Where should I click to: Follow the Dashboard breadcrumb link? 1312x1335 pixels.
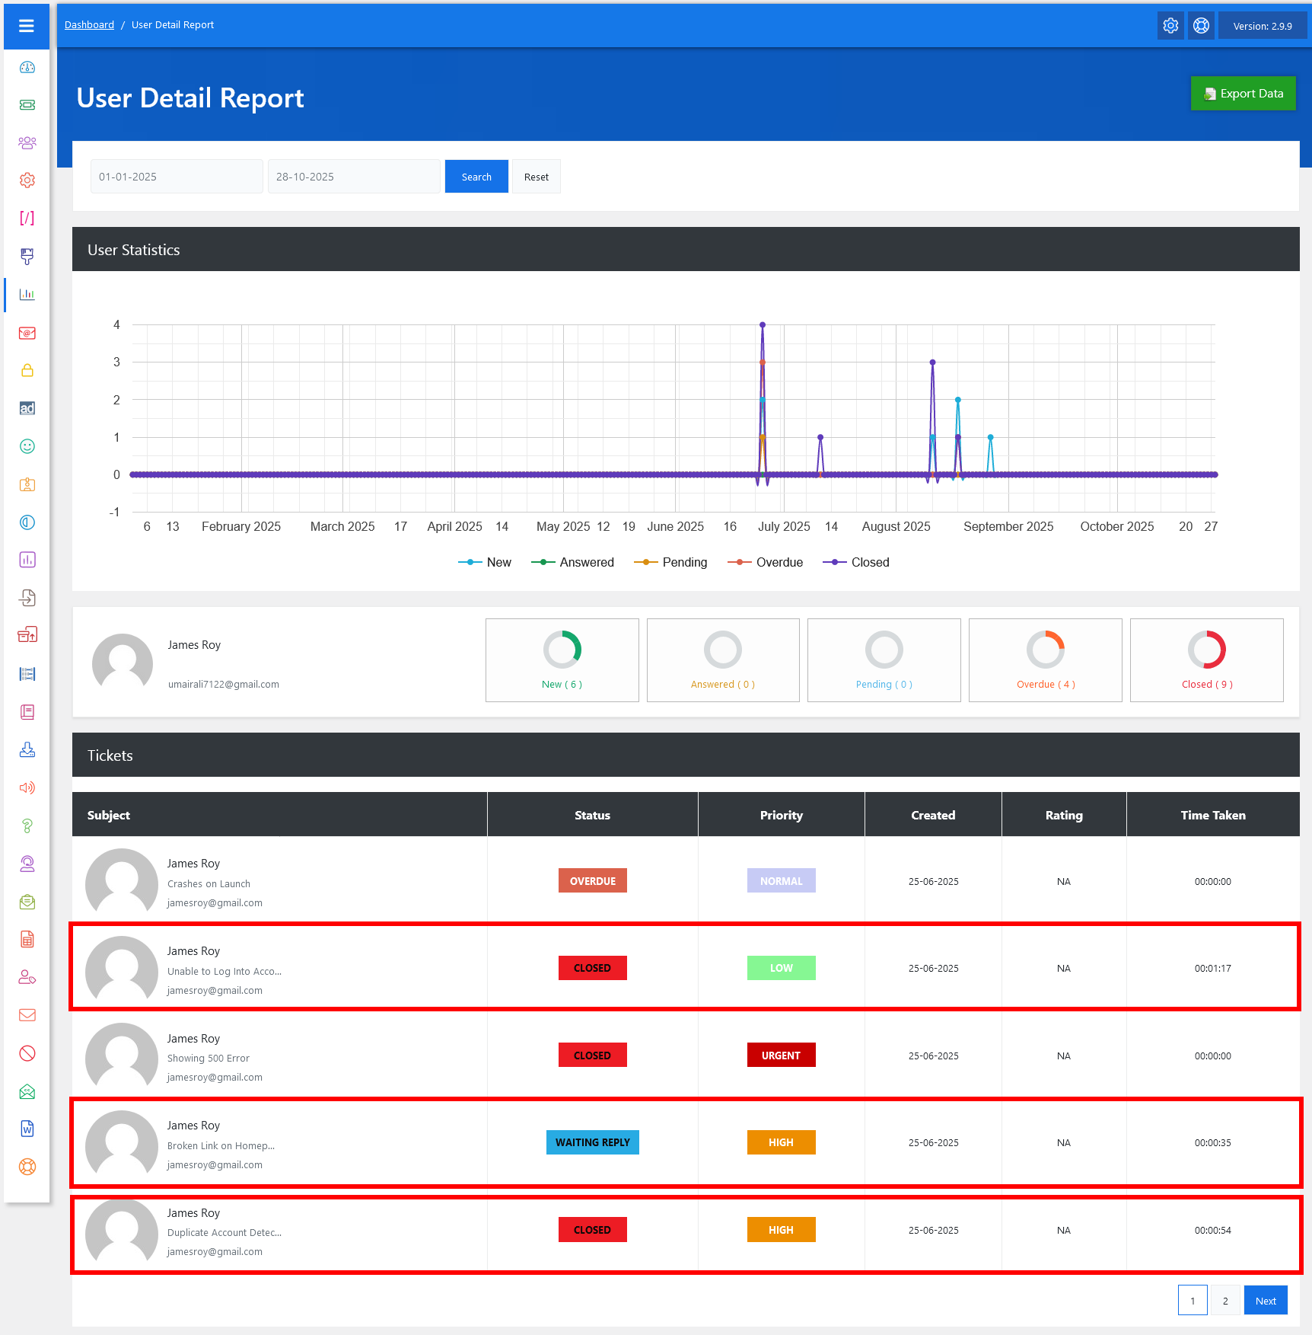click(89, 25)
